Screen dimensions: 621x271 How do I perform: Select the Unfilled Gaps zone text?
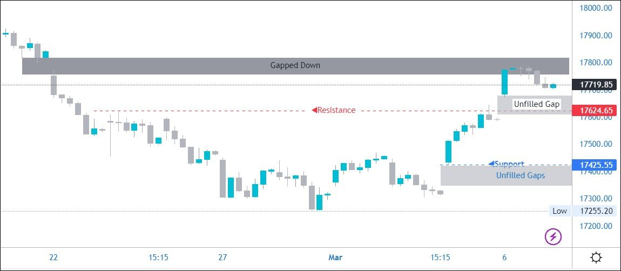(x=520, y=175)
